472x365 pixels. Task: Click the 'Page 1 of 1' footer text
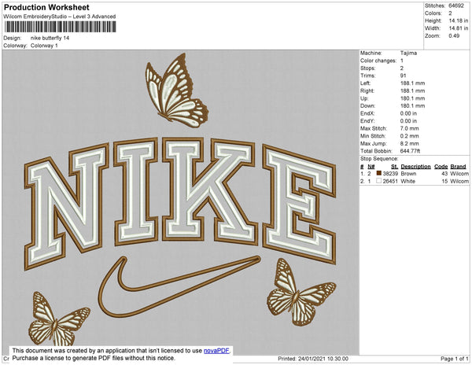tap(455, 359)
